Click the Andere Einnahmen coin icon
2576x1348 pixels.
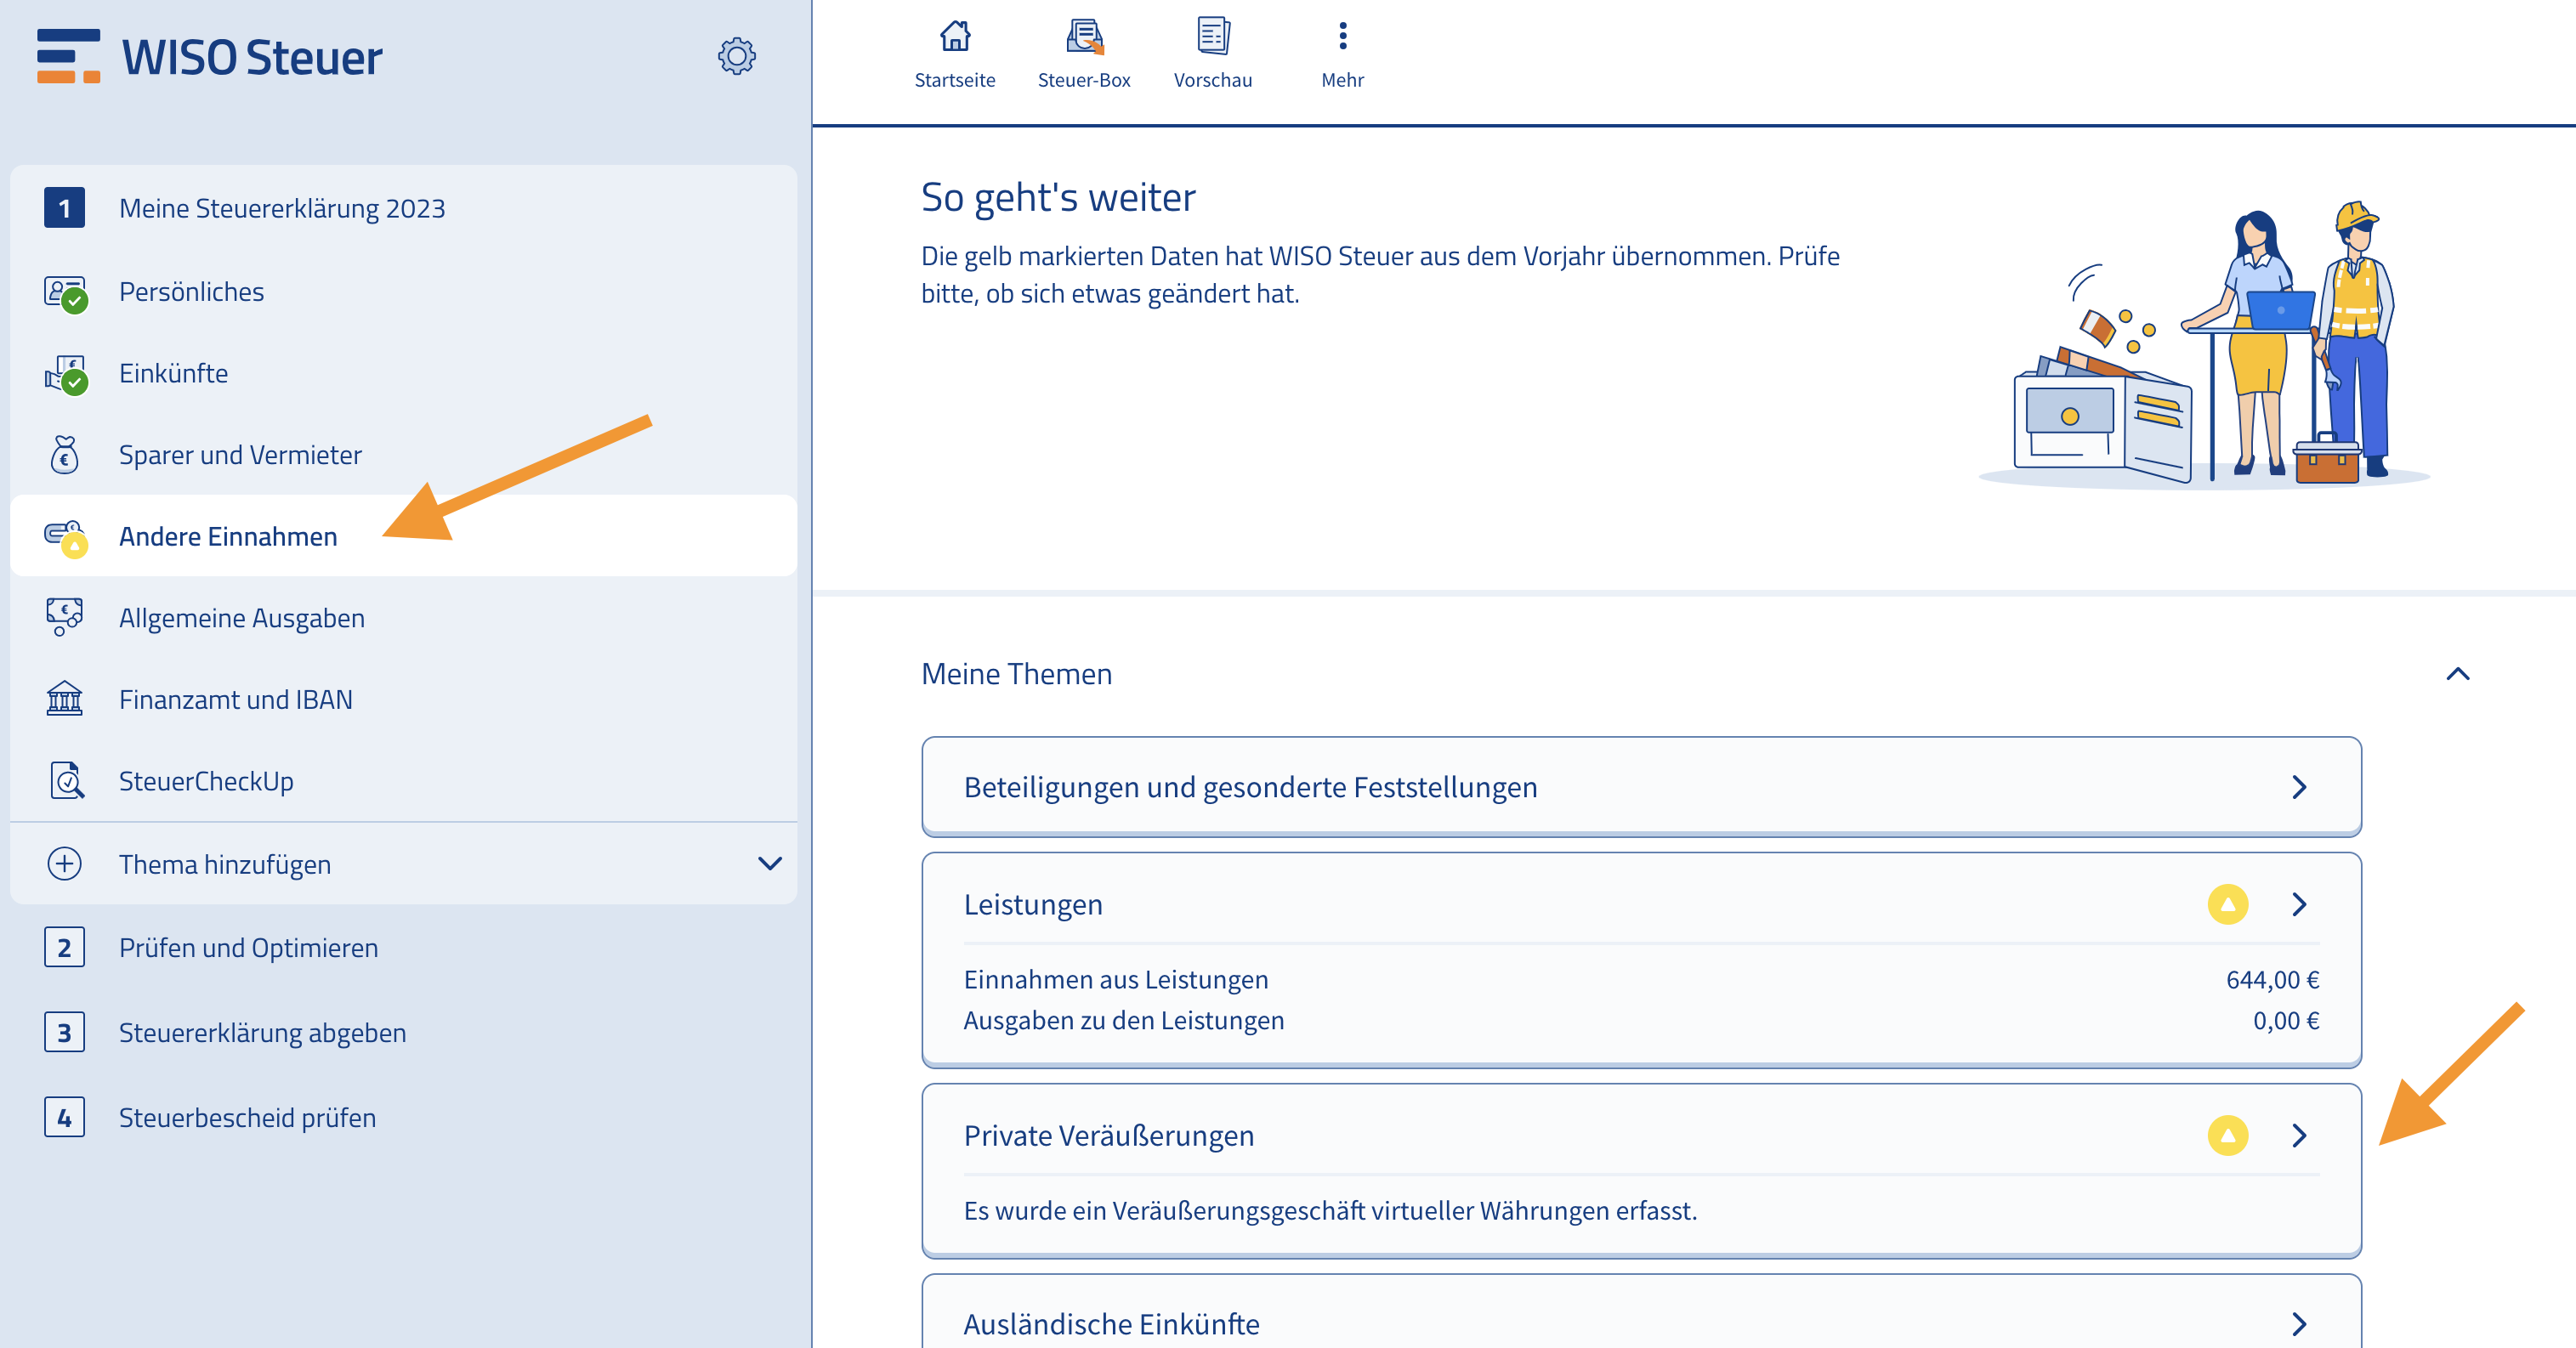[x=66, y=537]
